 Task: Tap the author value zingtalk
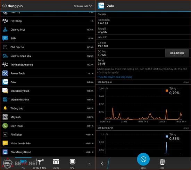(x=102, y=32)
